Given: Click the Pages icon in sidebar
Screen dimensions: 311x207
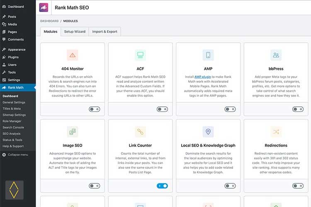Looking at the screenshot, I should point(4,32).
